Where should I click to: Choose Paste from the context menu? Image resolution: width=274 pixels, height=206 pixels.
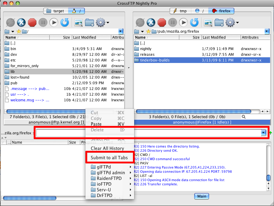coord(109,124)
